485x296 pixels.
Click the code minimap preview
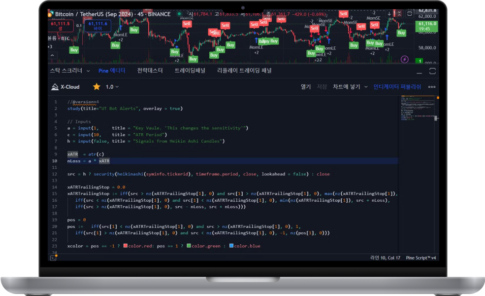418,107
